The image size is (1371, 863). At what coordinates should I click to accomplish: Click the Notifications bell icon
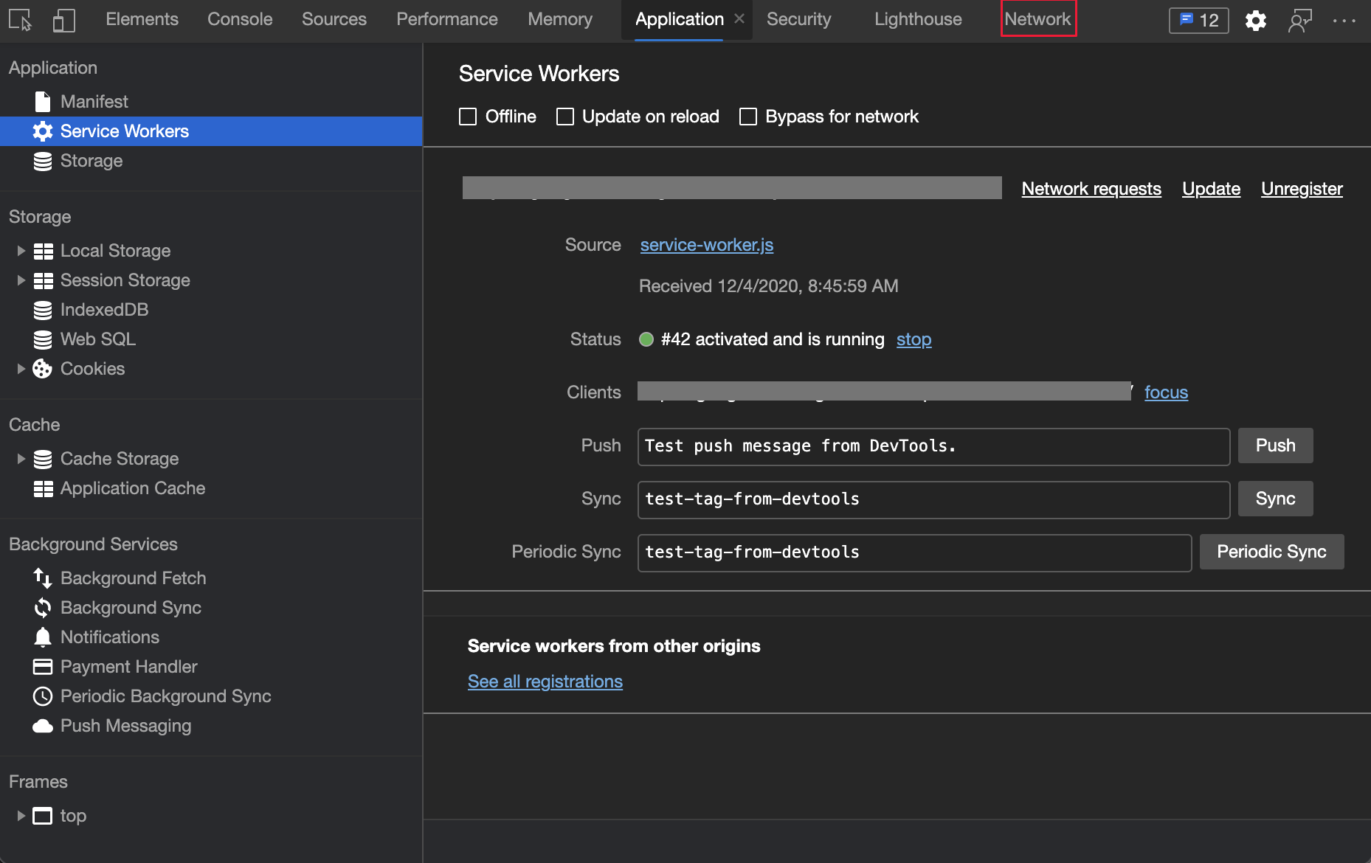(x=43, y=637)
